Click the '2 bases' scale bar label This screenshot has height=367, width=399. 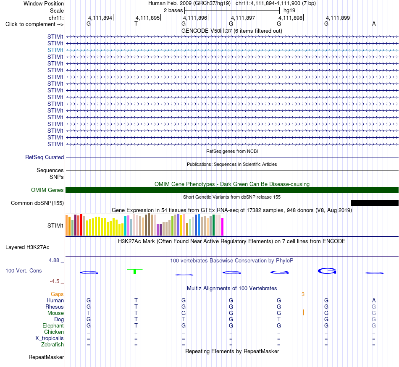click(173, 10)
